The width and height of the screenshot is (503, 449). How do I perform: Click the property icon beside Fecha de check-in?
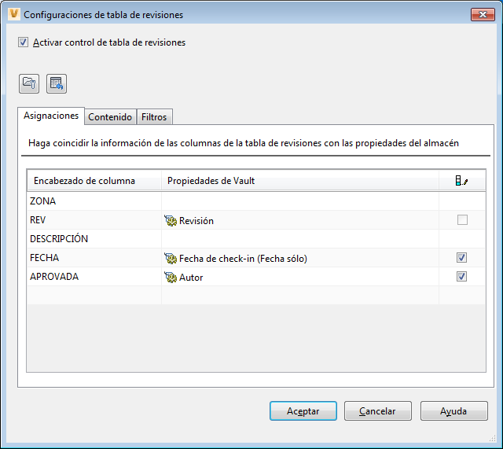pyautogui.click(x=170, y=258)
